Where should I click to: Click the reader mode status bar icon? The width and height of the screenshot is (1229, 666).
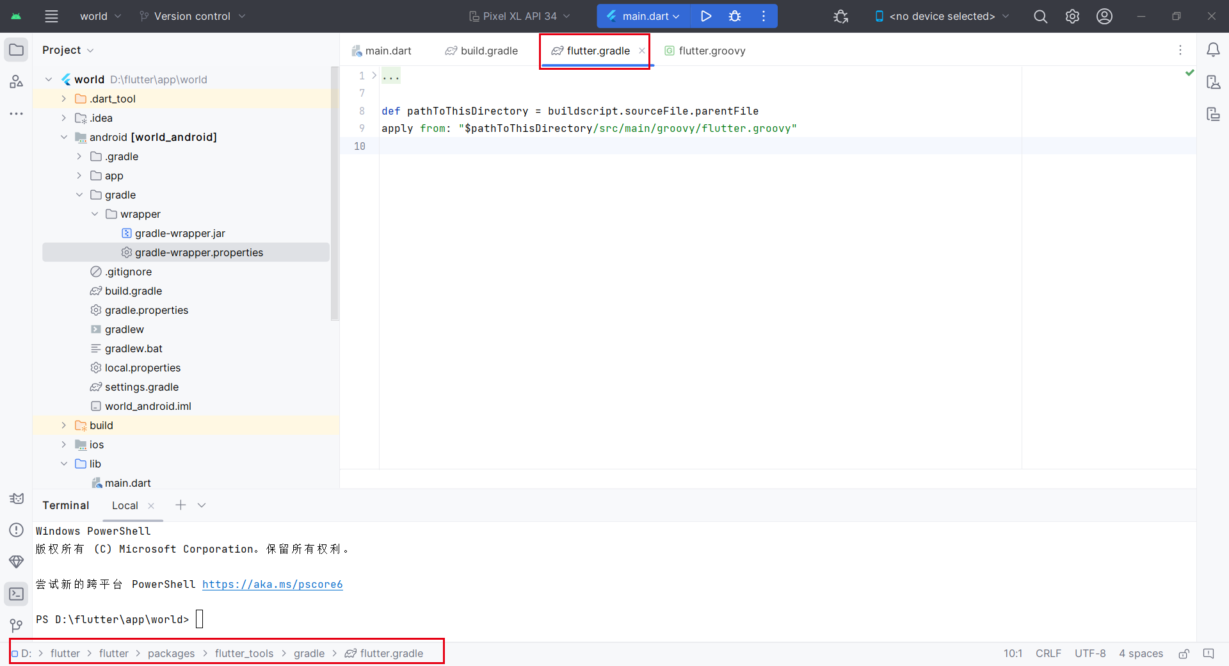[x=1209, y=653]
